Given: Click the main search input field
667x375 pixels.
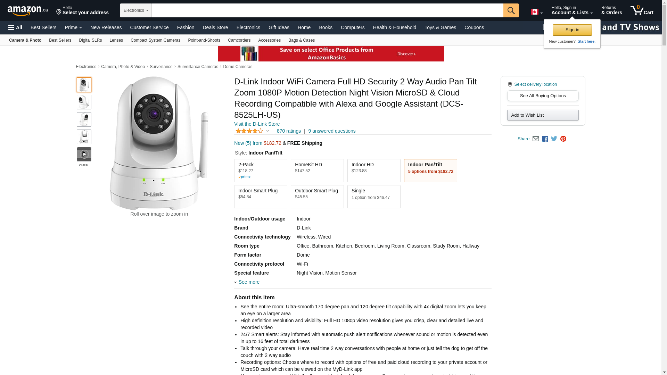Looking at the screenshot, I should [327, 10].
